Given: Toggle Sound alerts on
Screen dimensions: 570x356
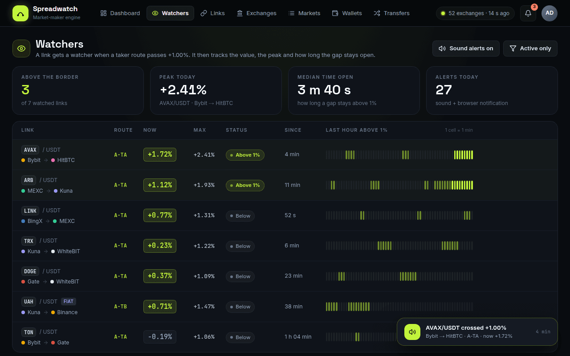Looking at the screenshot, I should click(466, 49).
